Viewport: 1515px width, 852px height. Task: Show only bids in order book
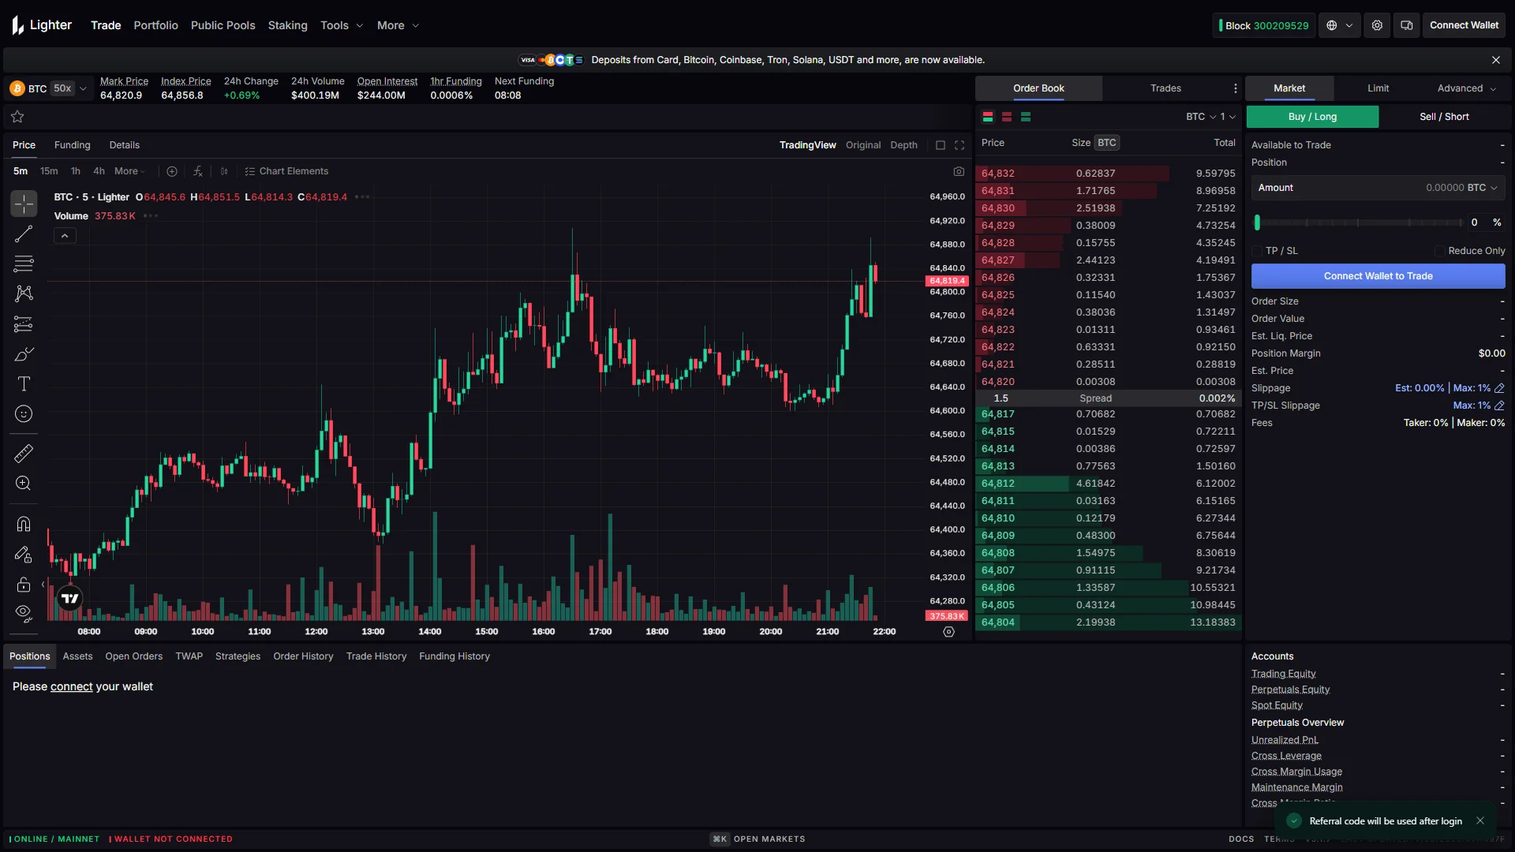click(x=1026, y=117)
